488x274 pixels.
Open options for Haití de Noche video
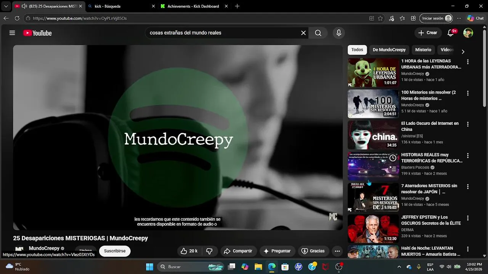[x=468, y=249]
